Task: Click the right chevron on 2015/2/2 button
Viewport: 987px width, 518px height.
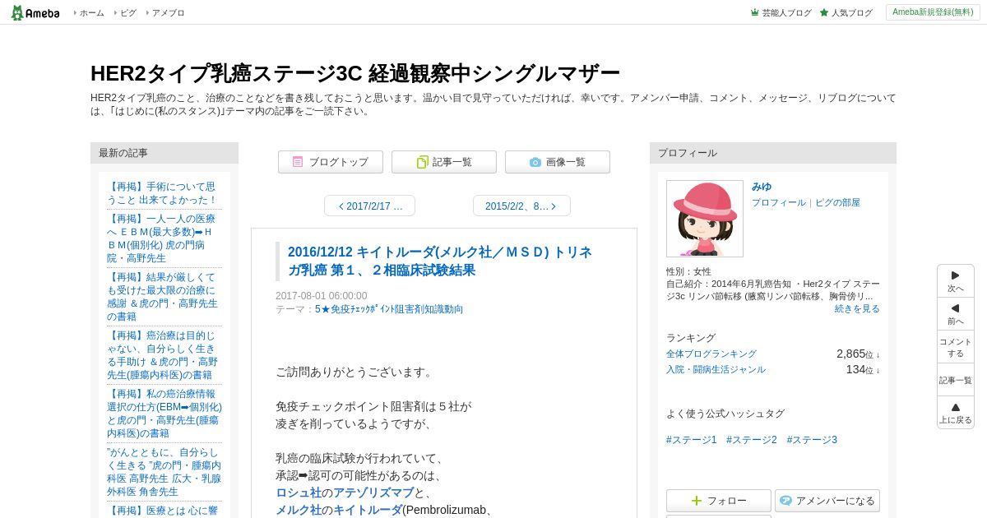Action: pyautogui.click(x=554, y=206)
